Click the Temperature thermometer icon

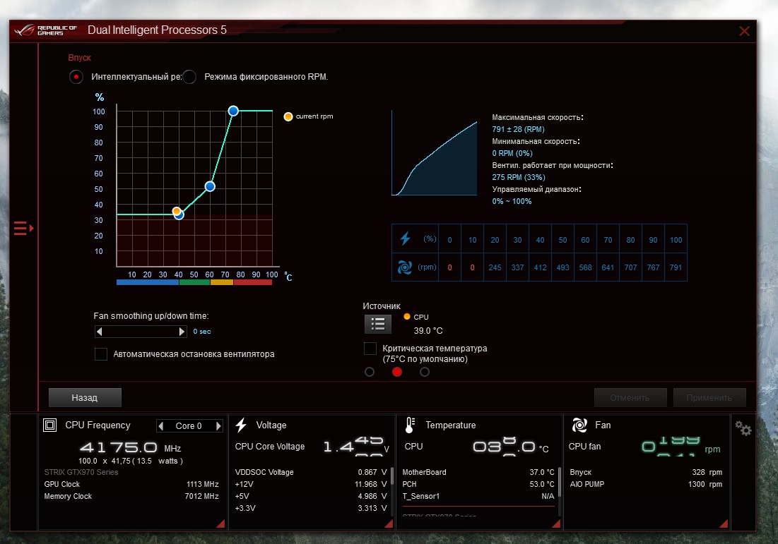click(410, 425)
